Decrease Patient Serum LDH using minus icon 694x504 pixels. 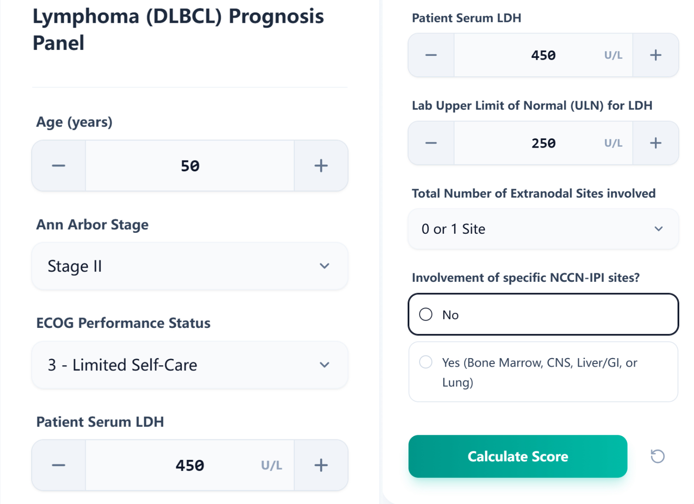pos(430,55)
